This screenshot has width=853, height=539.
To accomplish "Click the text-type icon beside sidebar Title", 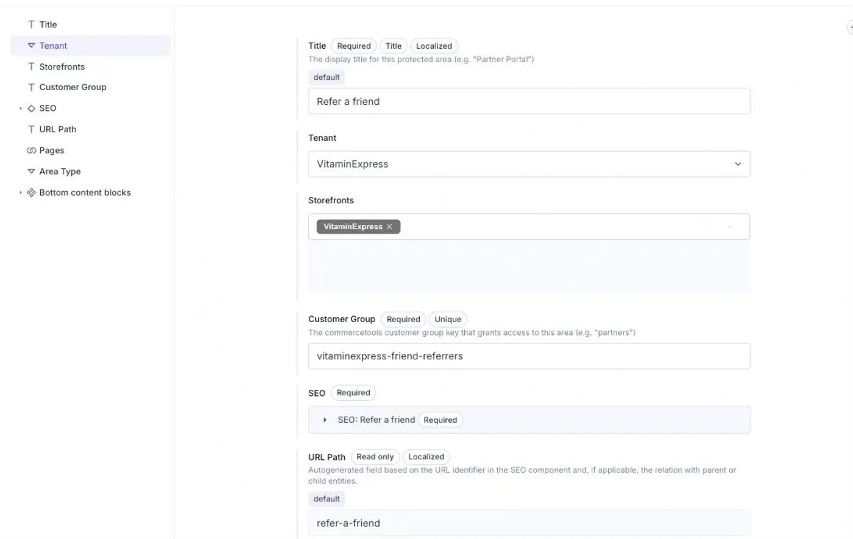I will click(x=31, y=24).
